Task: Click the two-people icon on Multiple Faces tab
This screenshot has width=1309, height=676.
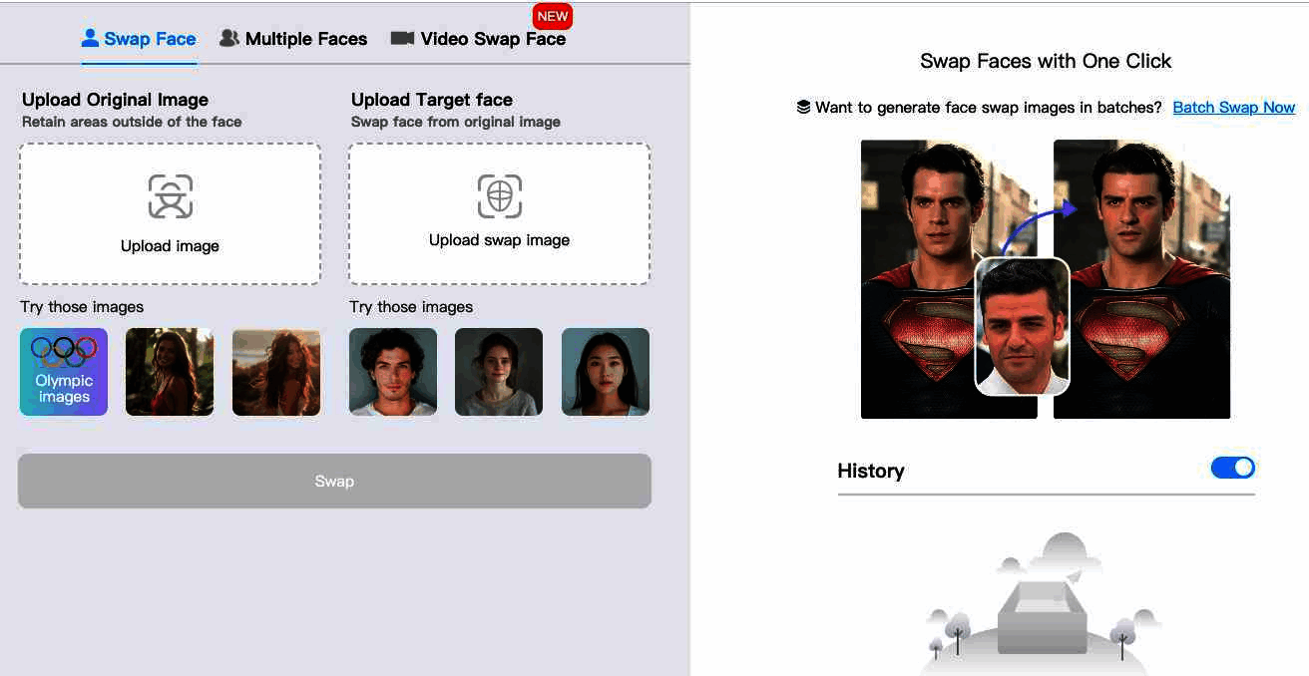Action: pyautogui.click(x=229, y=38)
